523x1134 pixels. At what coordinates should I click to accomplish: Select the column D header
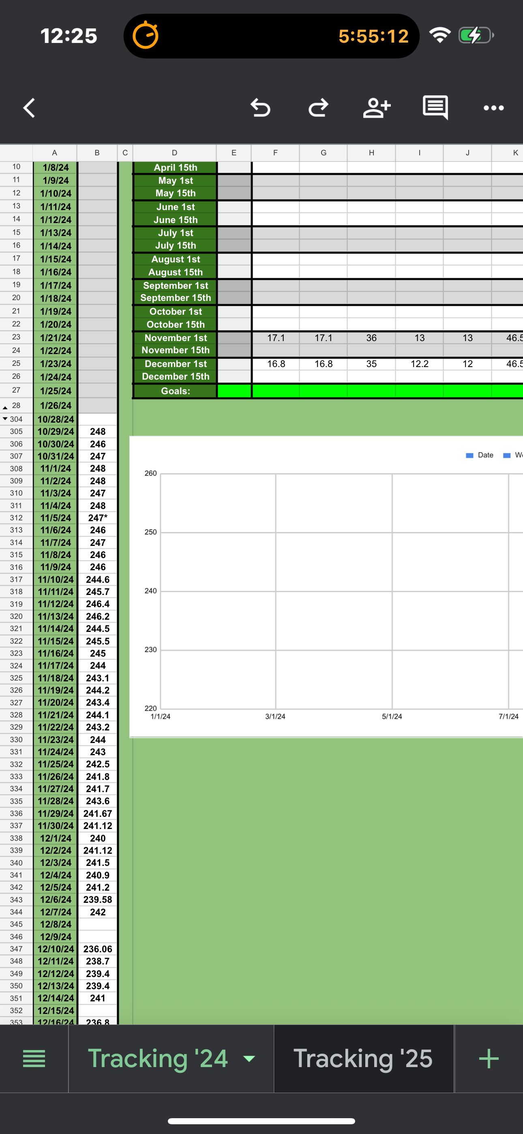(x=174, y=153)
